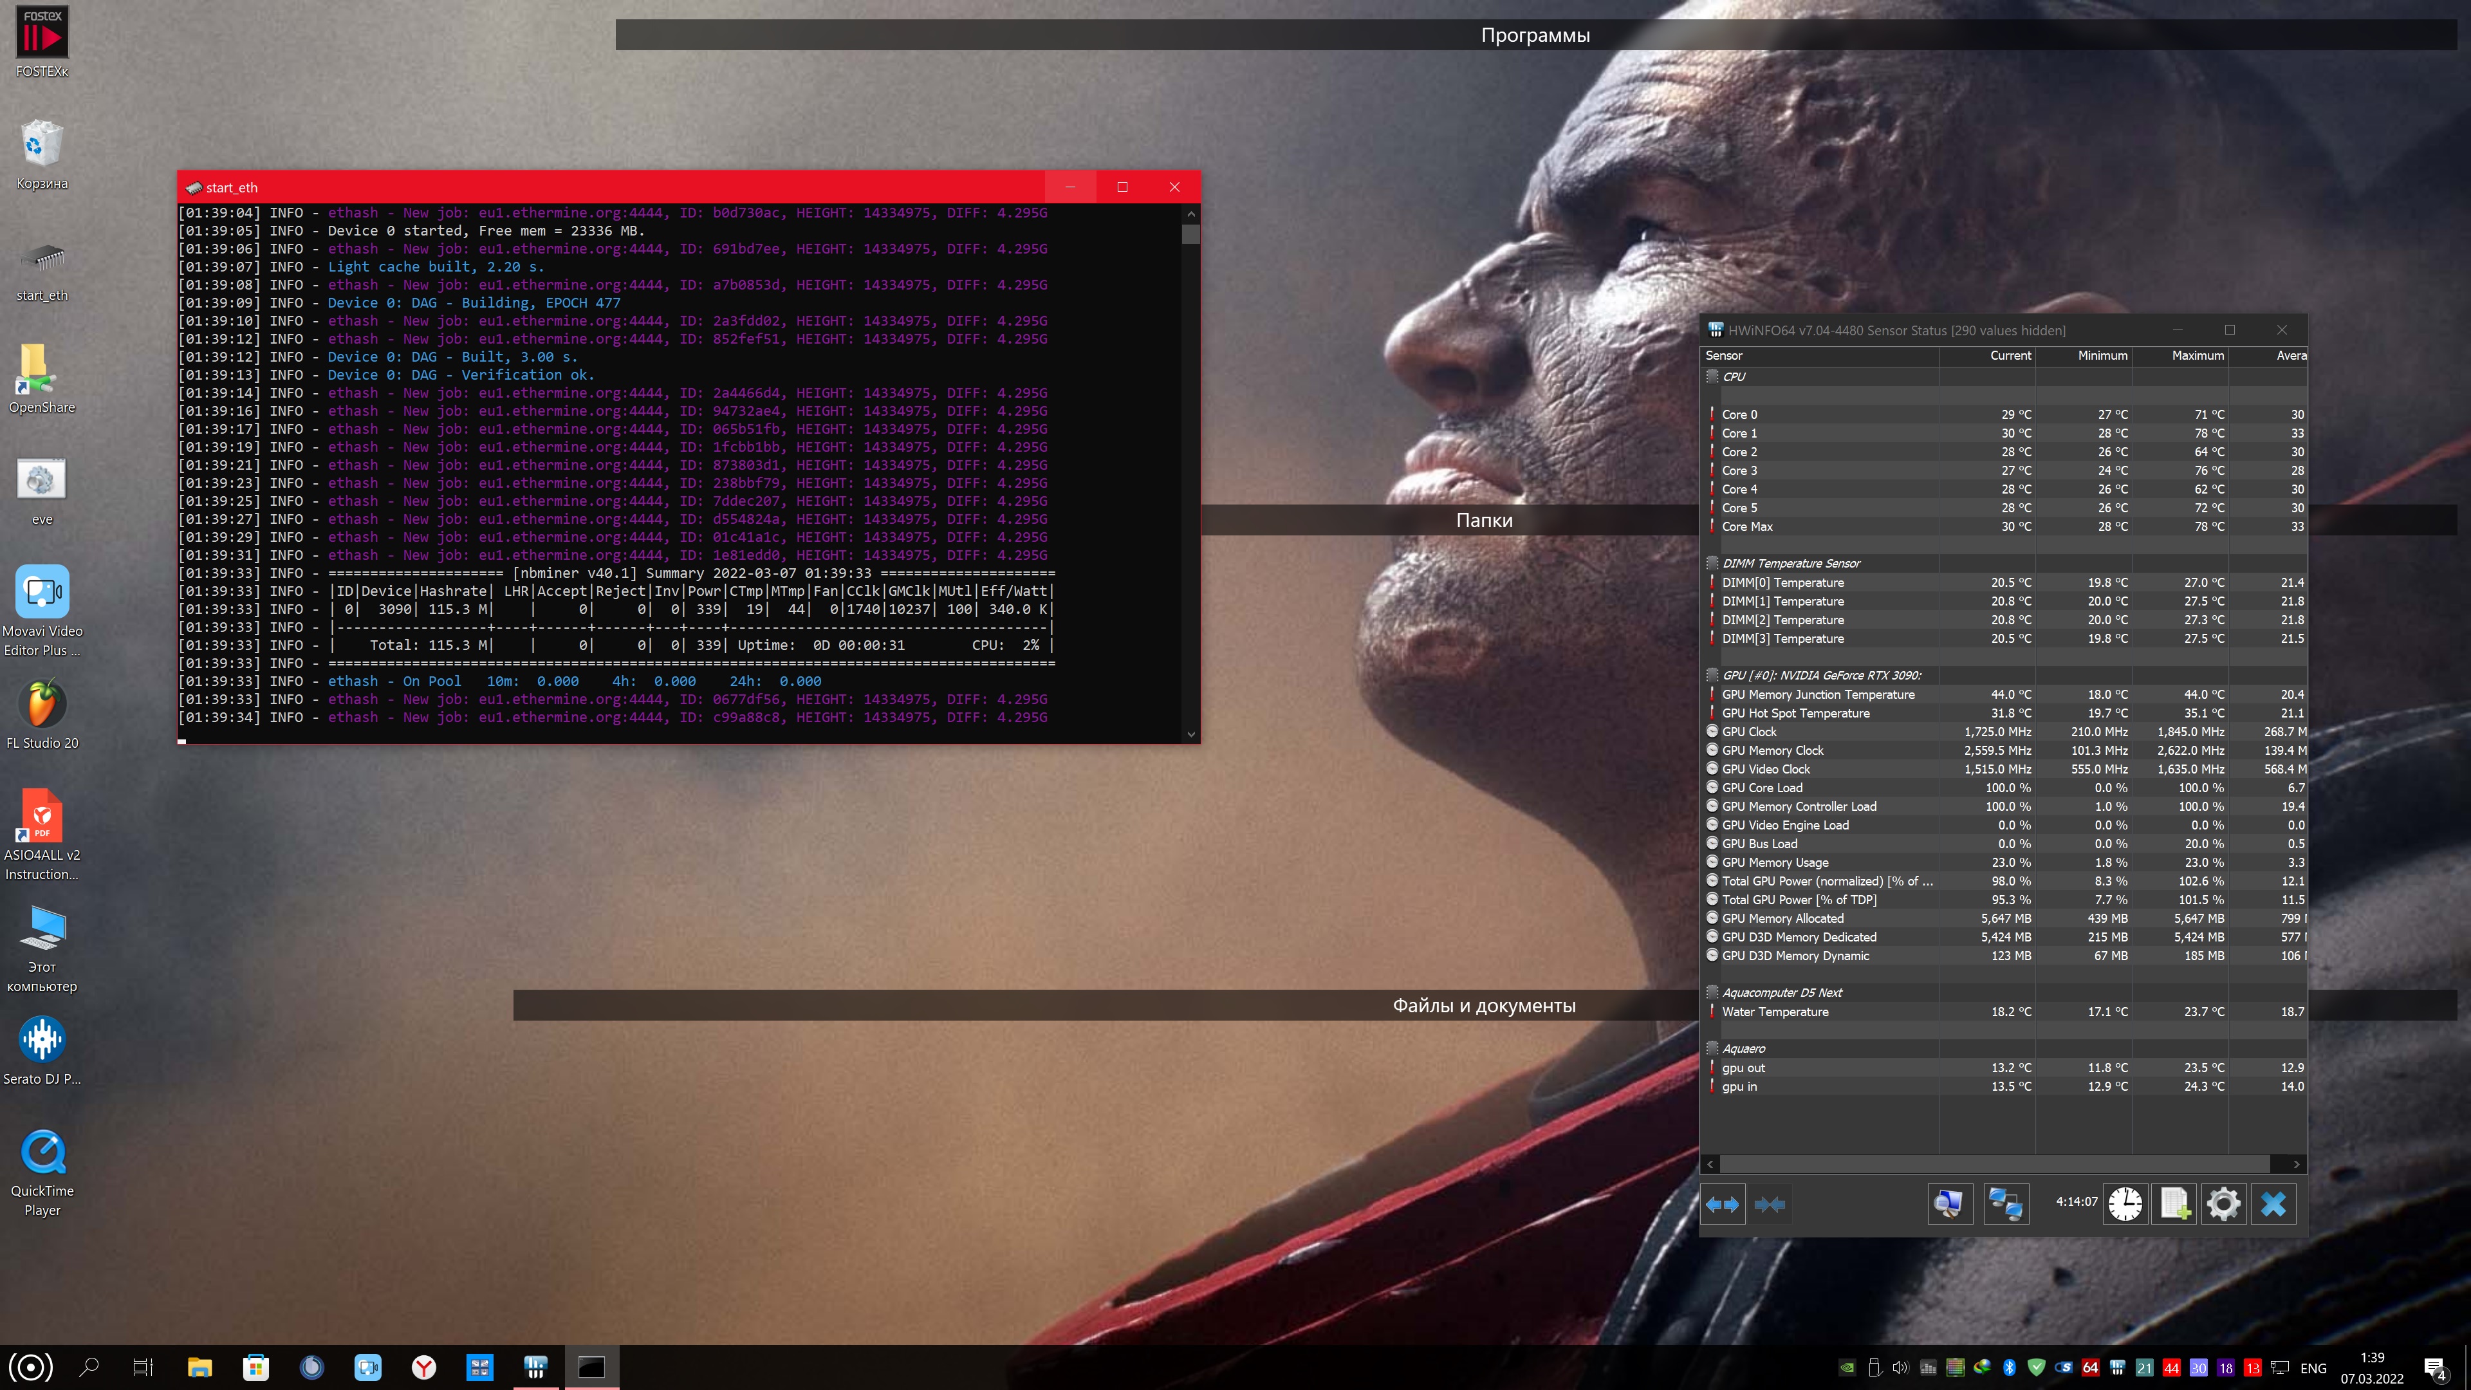Click the collapse layout arrows button in HWiNFO
Screen dimensions: 2471x1390
(x=1770, y=1204)
